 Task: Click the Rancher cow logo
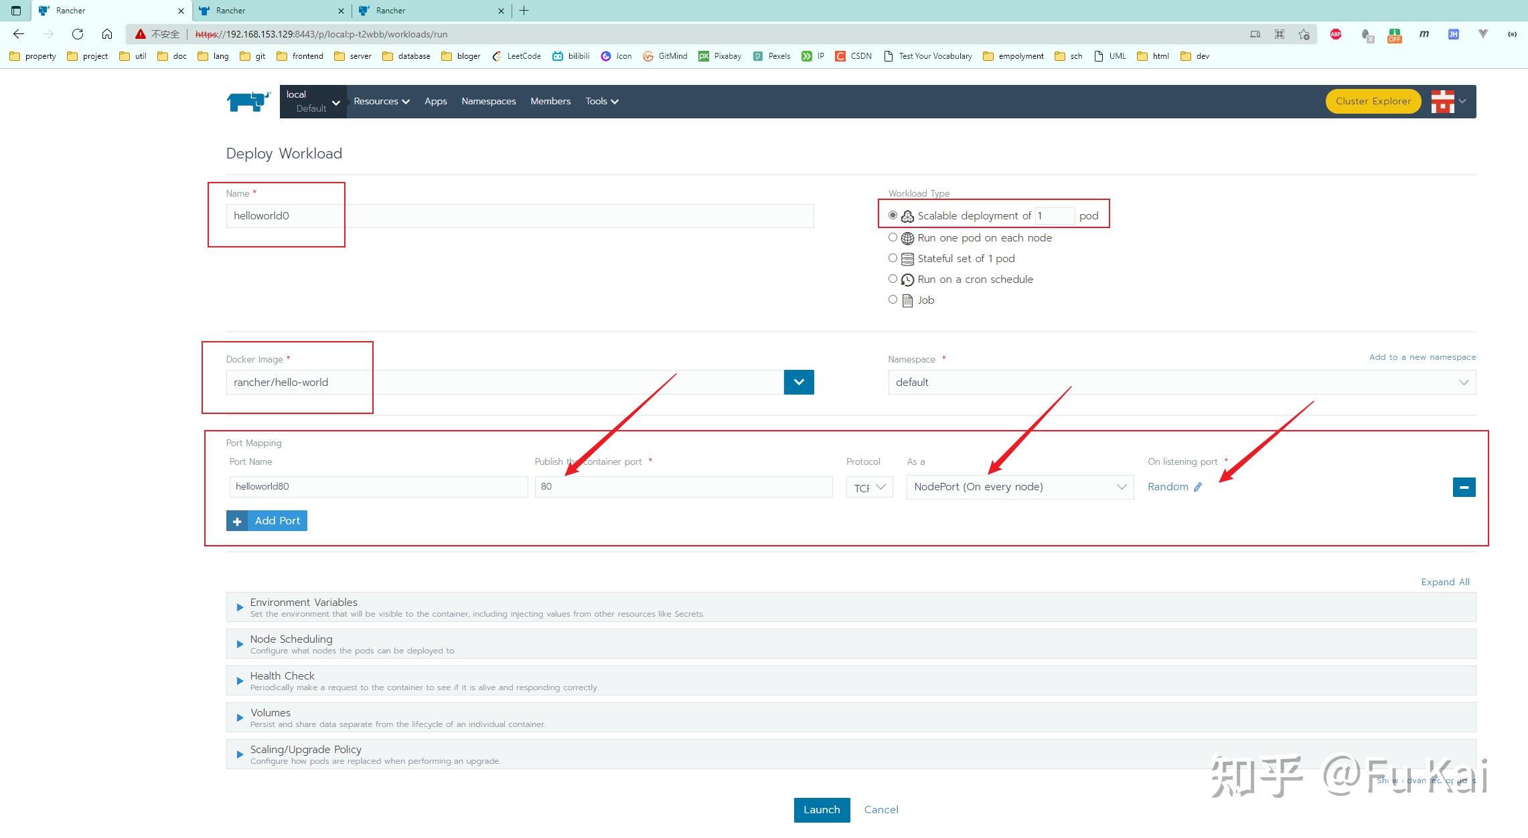click(248, 102)
